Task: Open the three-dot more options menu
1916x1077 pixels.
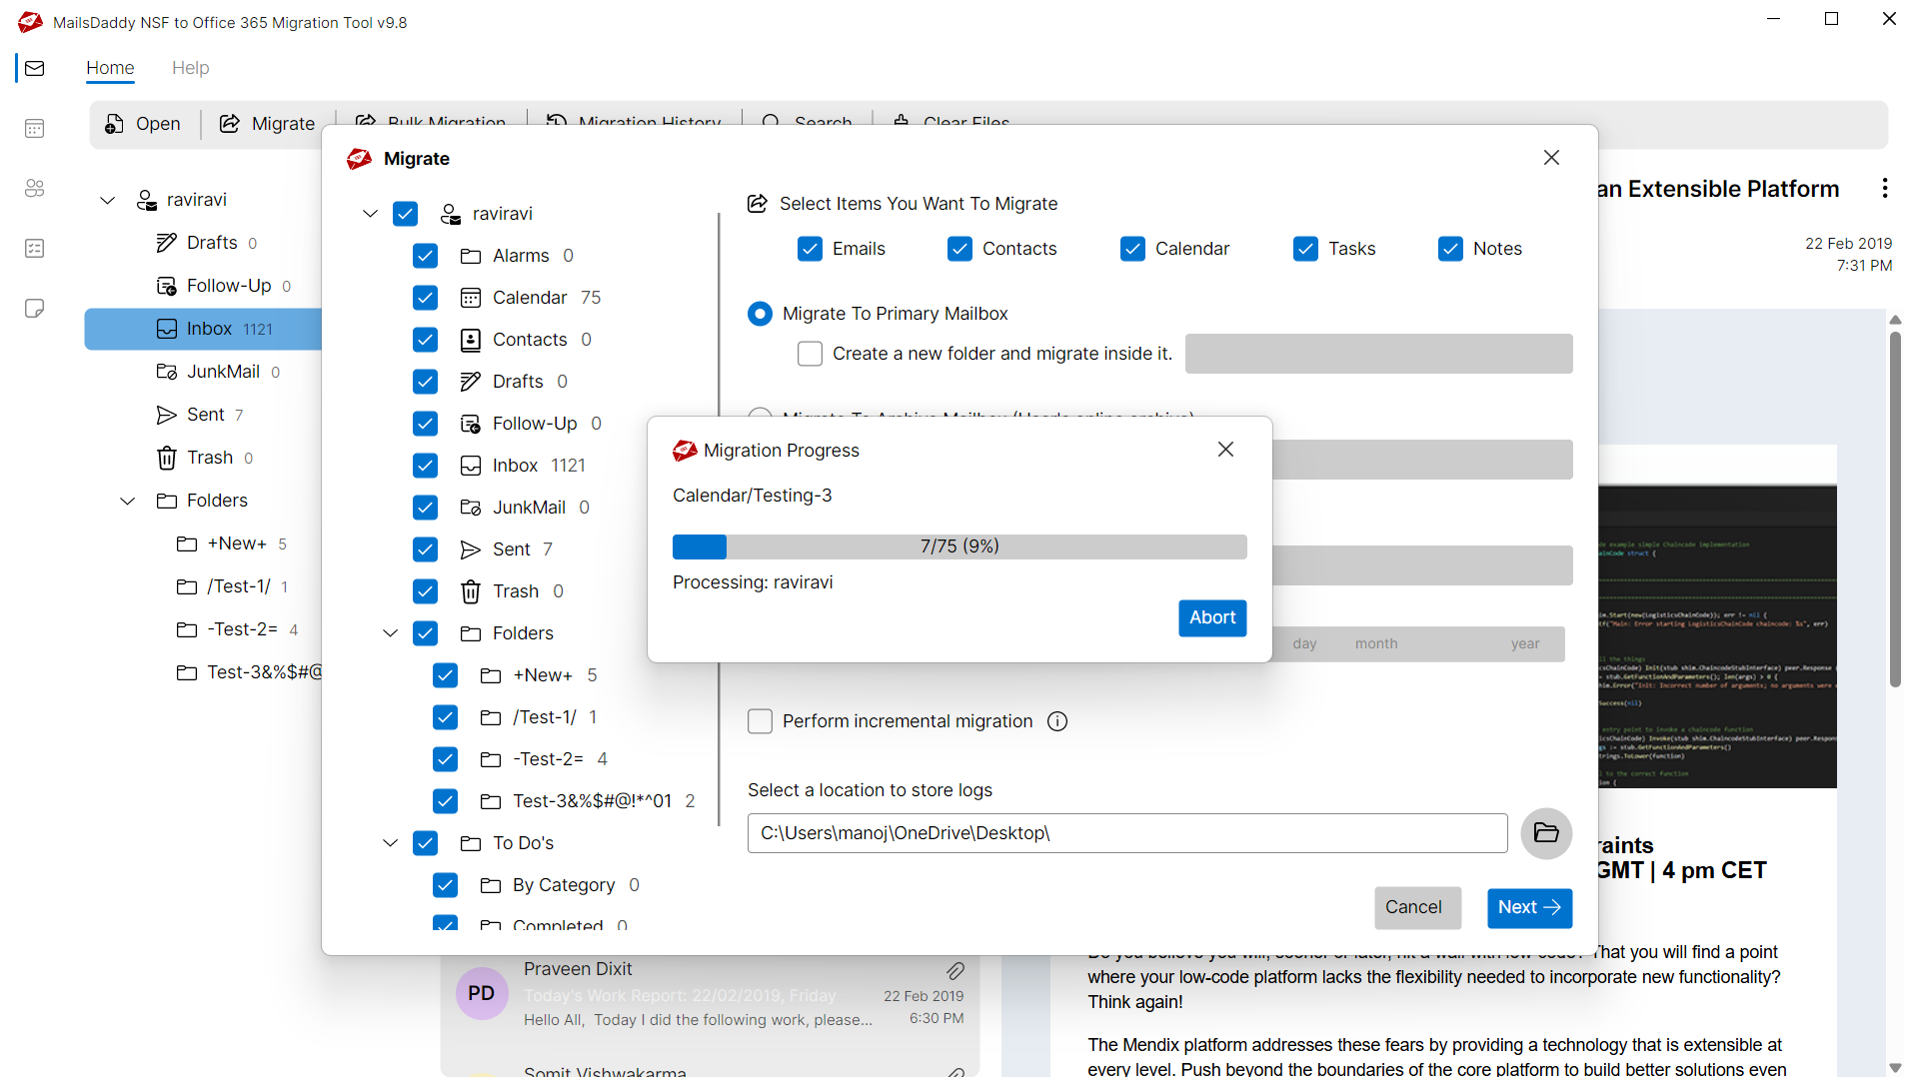Action: coord(1884,188)
